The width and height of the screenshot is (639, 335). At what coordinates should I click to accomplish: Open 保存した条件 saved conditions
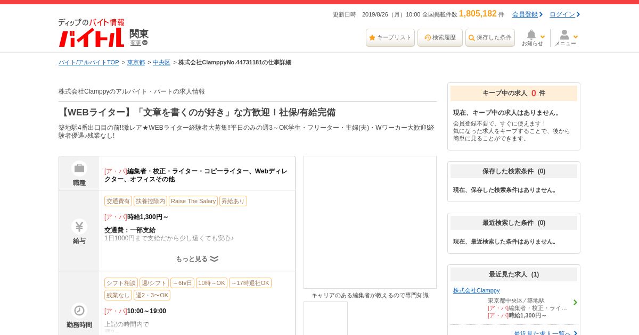click(490, 38)
